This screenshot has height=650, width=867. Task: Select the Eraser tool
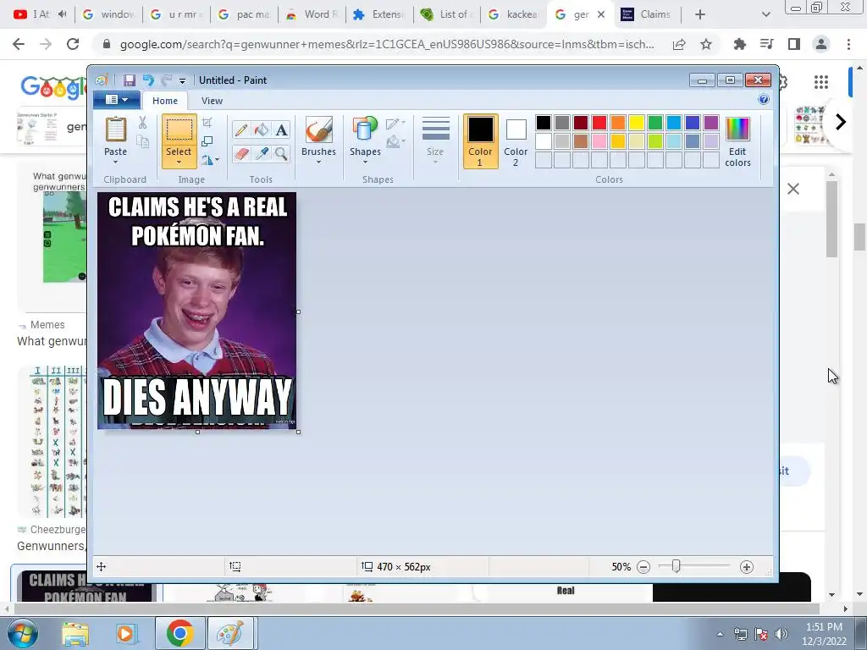pyautogui.click(x=241, y=153)
